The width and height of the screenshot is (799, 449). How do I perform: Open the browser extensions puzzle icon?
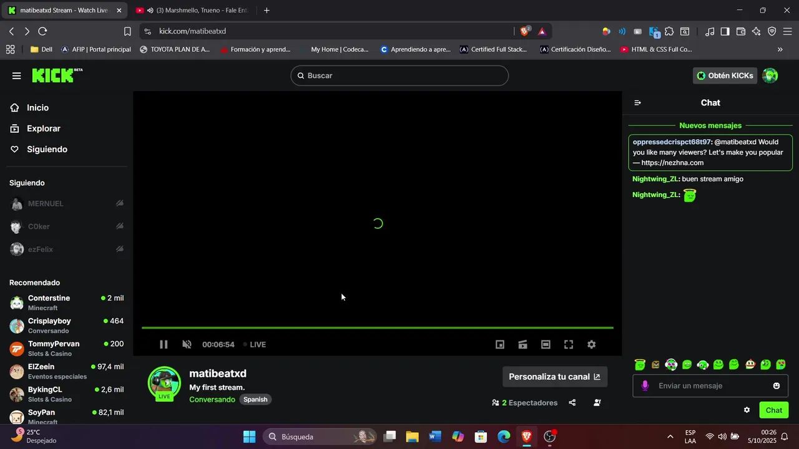point(669,31)
